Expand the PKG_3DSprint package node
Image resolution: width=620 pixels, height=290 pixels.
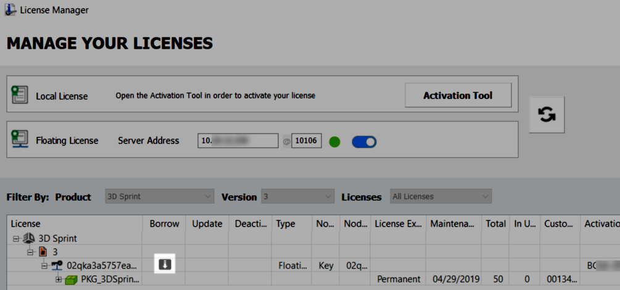59,279
